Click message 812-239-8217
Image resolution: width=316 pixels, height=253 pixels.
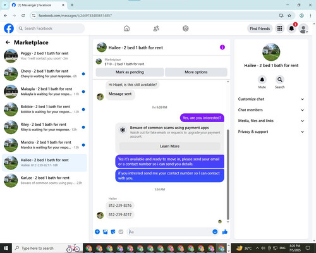point(120,214)
